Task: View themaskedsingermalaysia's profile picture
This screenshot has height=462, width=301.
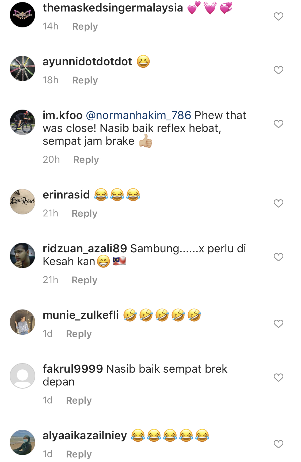Action: [x=22, y=15]
